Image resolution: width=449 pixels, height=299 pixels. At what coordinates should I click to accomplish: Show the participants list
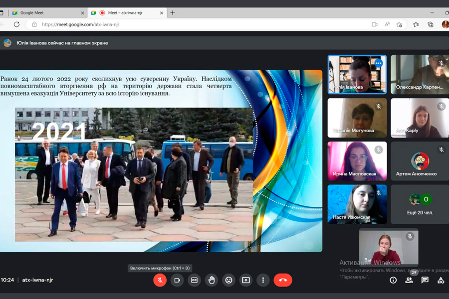pyautogui.click(x=409, y=280)
